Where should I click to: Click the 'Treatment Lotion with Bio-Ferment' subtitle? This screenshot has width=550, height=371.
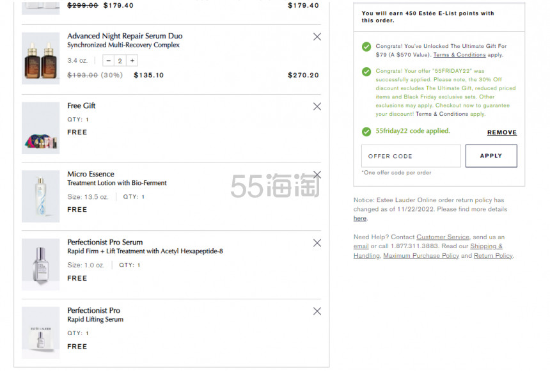click(117, 183)
